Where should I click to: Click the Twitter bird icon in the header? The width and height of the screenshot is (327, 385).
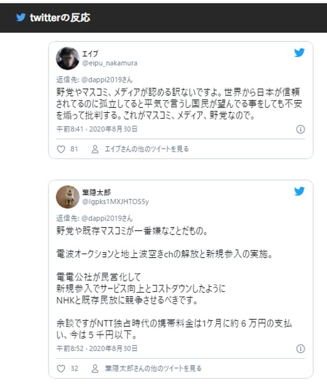pyautogui.click(x=21, y=17)
